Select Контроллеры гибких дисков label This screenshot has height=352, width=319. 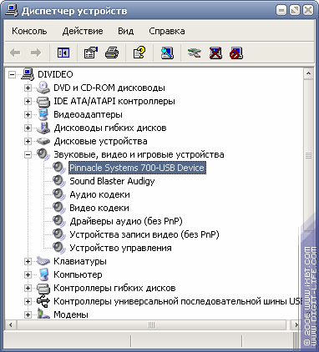tap(114, 288)
